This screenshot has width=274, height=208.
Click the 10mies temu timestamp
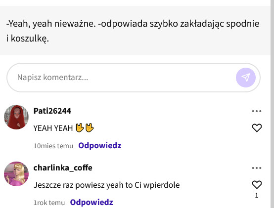pyautogui.click(x=53, y=146)
